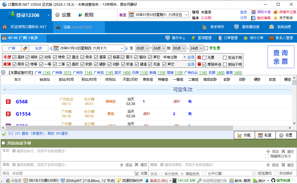
Task: Click the 轮查 calendar button
Action: tap(265, 135)
